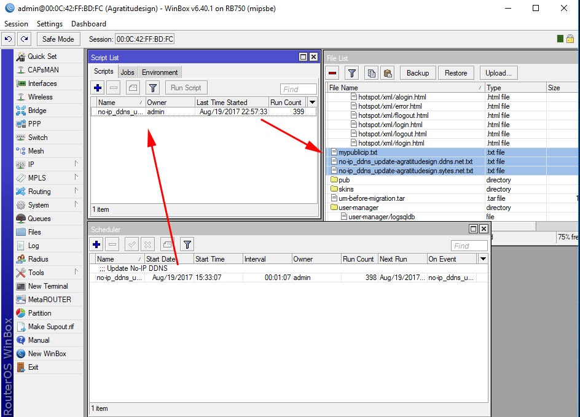
Task: Add a scheduler entry with the plus icon
Action: 98,245
